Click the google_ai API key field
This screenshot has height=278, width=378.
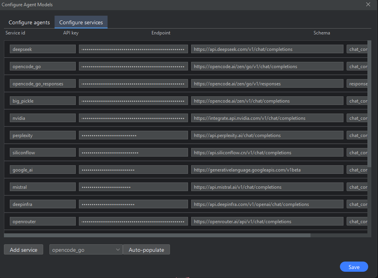point(133,170)
